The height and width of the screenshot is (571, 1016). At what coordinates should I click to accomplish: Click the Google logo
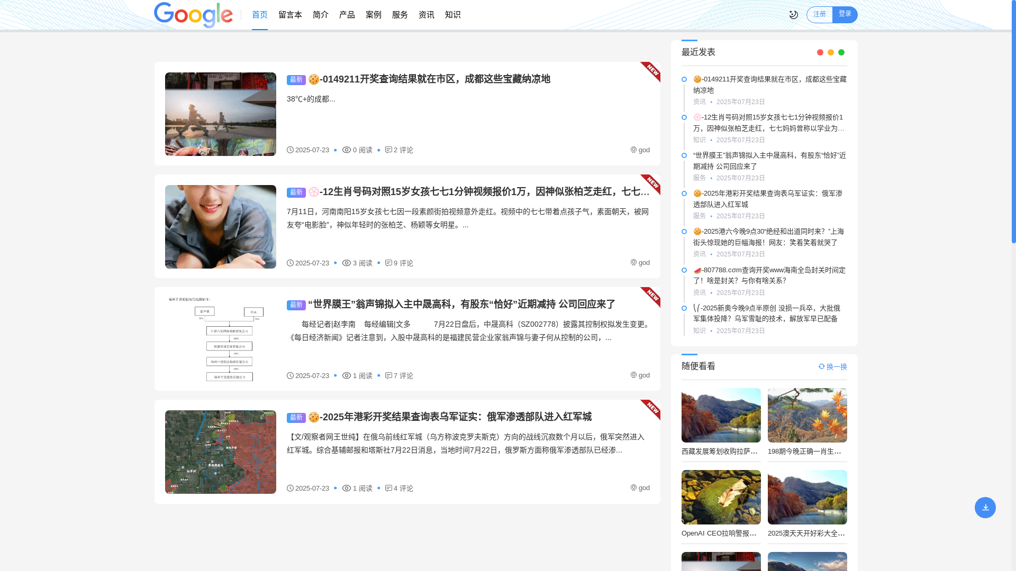193,15
